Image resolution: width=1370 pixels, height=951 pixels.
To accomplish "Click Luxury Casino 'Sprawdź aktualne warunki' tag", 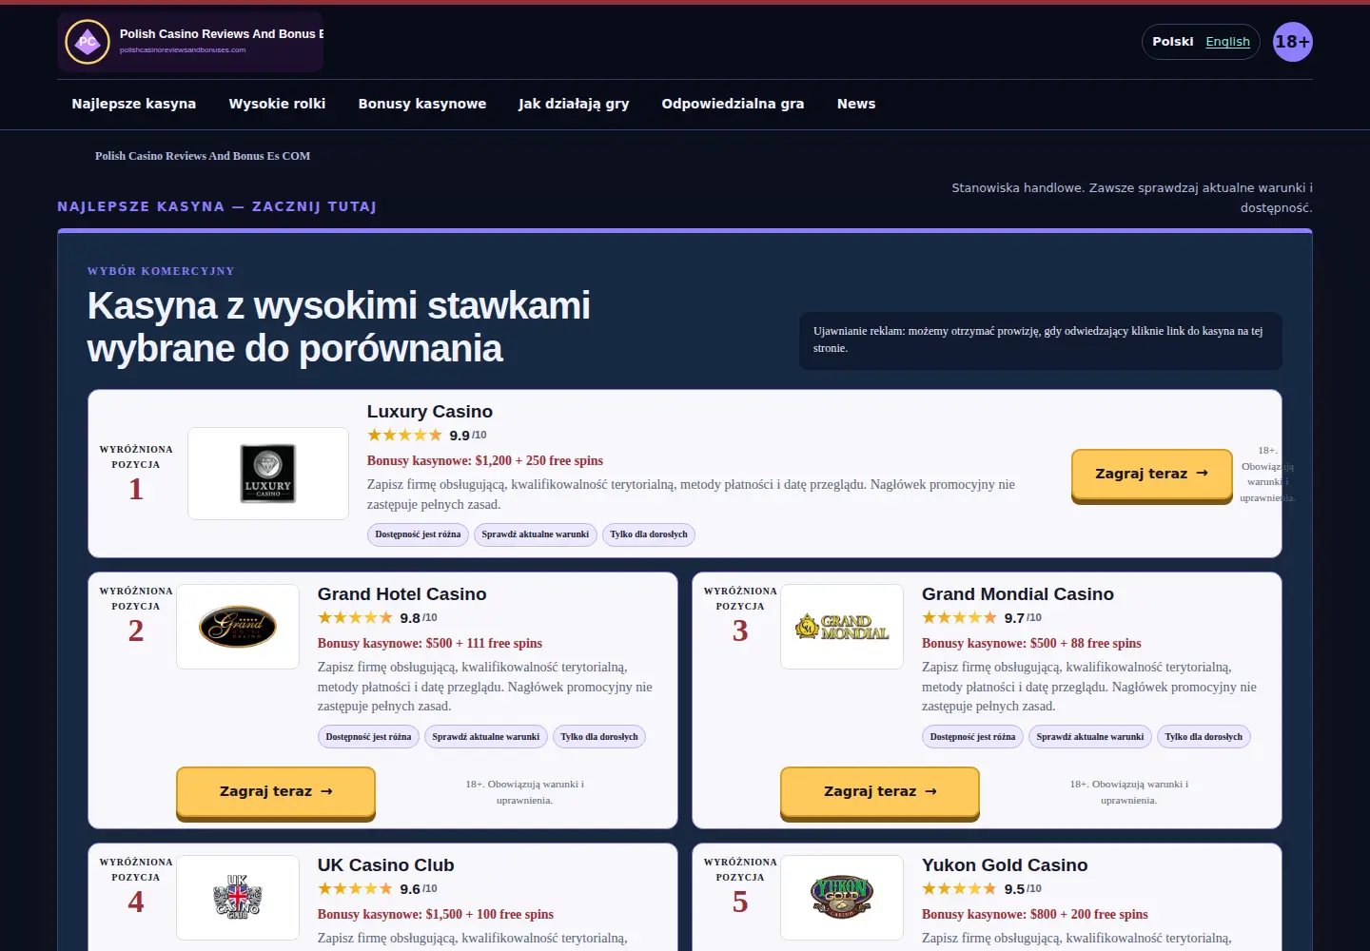I will point(536,534).
